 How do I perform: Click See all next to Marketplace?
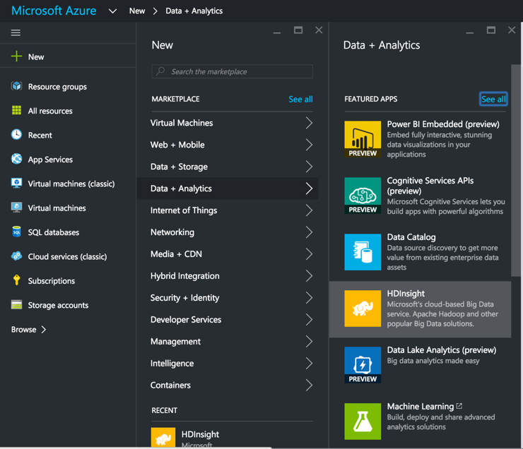click(x=300, y=100)
